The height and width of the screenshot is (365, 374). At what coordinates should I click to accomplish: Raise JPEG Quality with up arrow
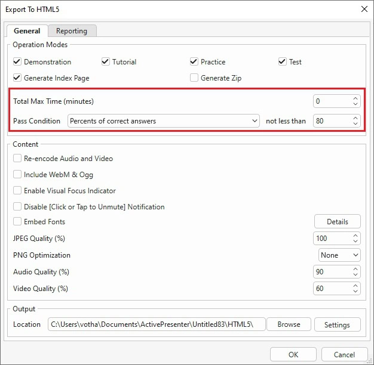pos(355,236)
